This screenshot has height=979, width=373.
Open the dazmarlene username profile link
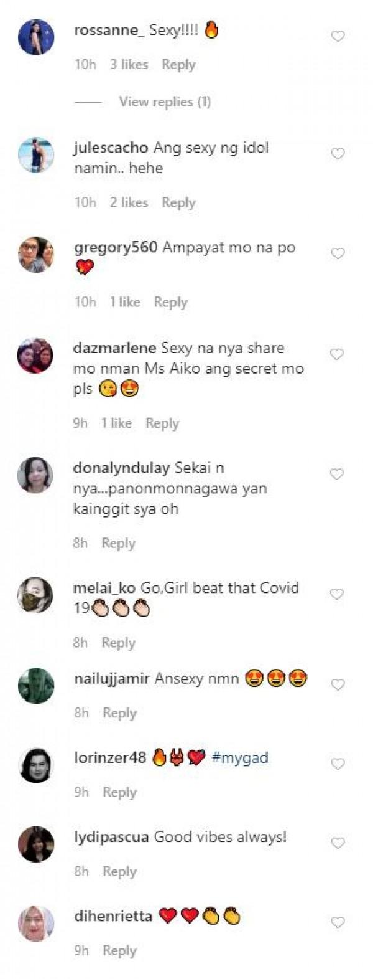115,348
